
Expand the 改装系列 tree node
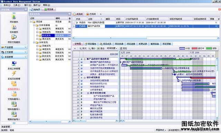tap(37, 46)
